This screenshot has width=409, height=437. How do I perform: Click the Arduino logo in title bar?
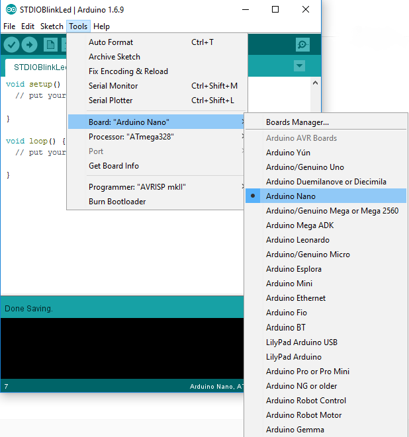click(x=11, y=9)
